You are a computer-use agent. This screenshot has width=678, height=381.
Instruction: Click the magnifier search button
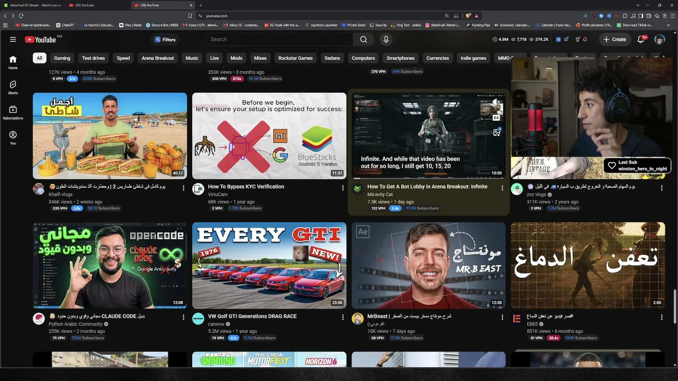[363, 39]
